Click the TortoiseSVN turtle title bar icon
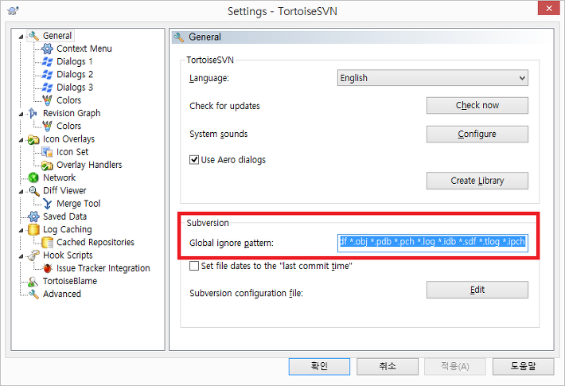 point(13,11)
